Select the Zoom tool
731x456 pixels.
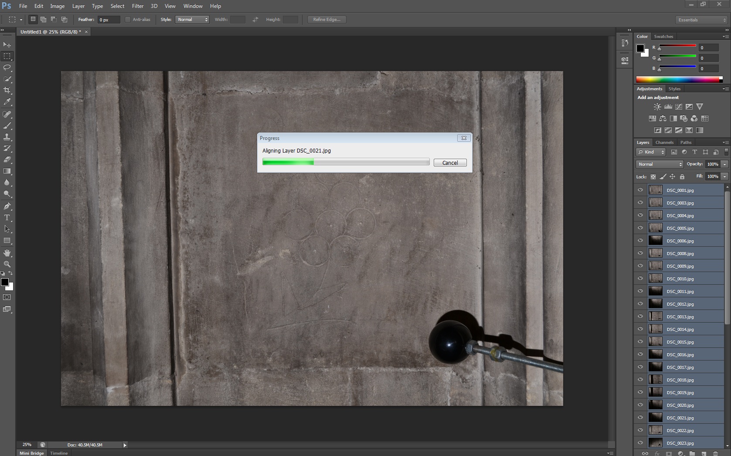7,264
